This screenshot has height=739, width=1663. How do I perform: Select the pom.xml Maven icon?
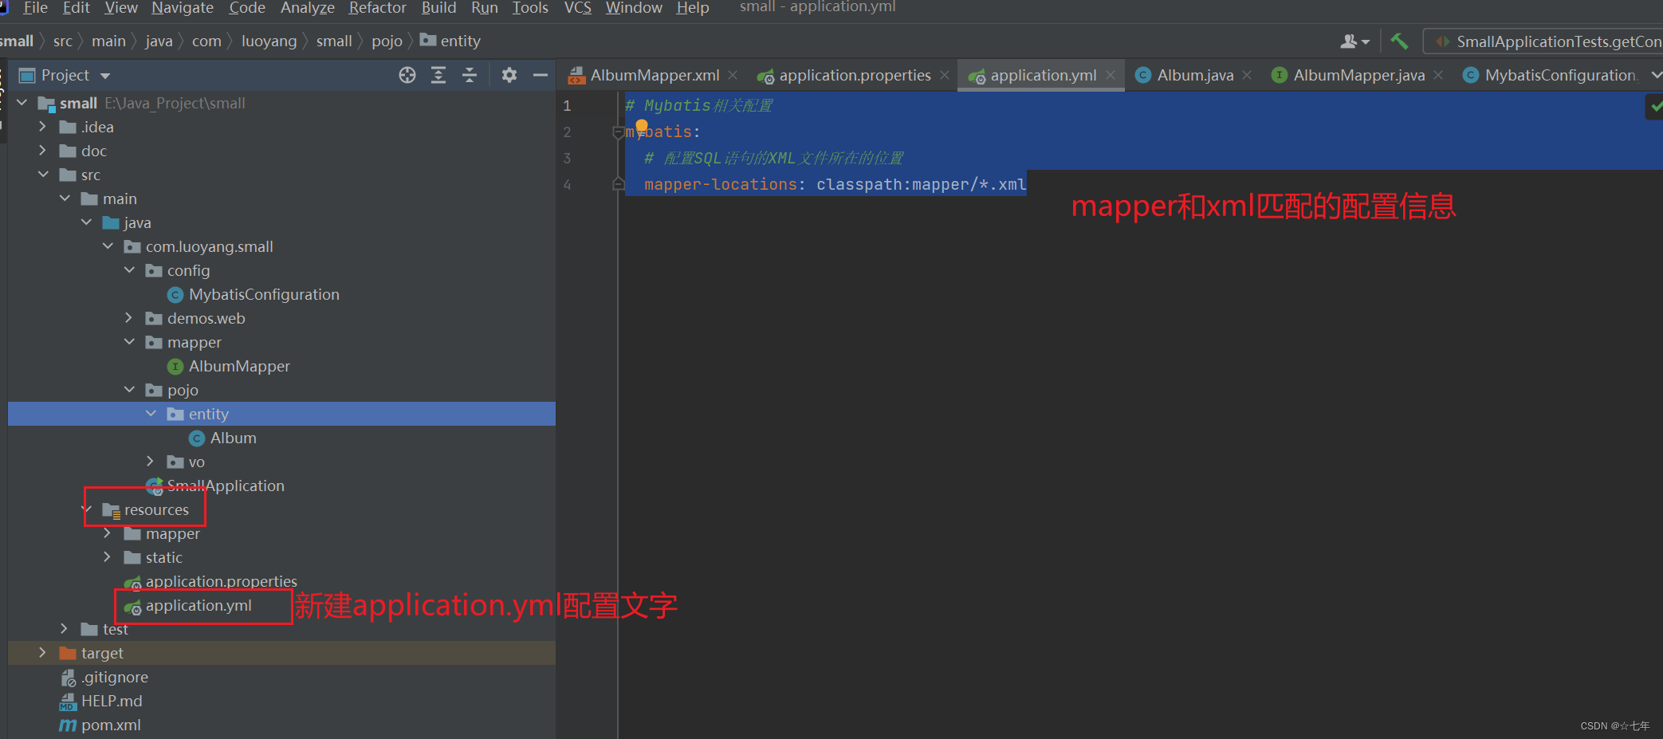coord(68,725)
